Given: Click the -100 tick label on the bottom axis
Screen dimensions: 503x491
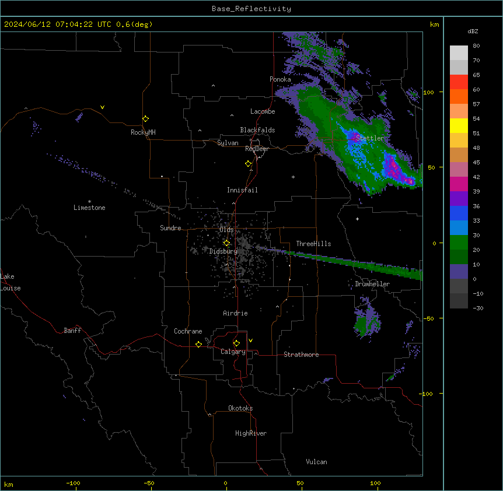Looking at the screenshot, I should pyautogui.click(x=73, y=483).
